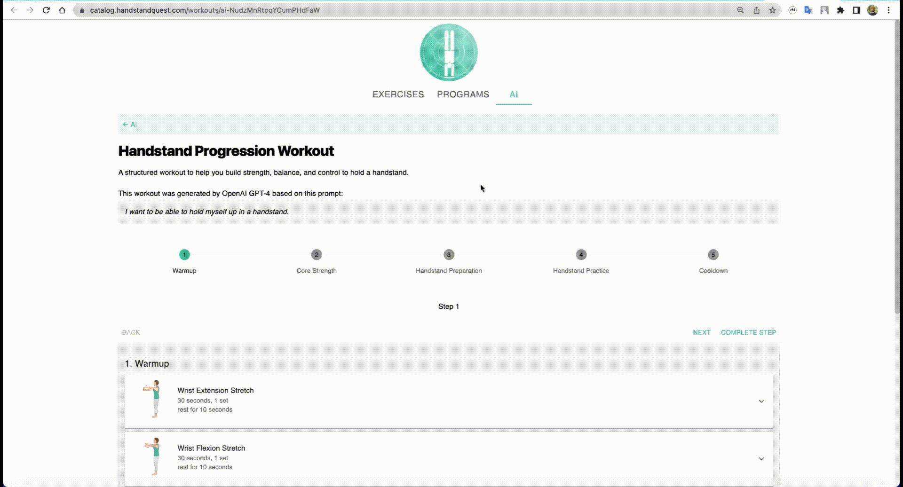Click the browser forward arrow
Screen dimensions: 903x487
(30, 10)
